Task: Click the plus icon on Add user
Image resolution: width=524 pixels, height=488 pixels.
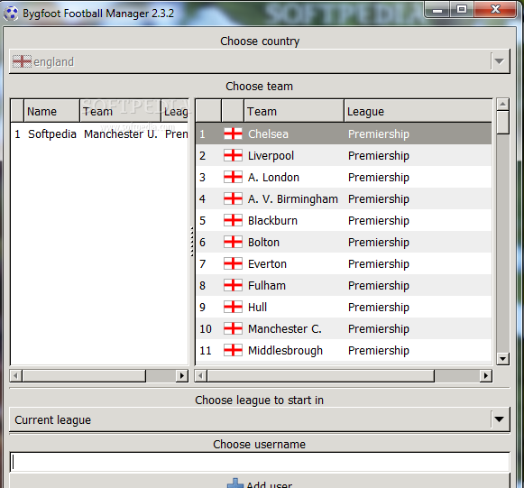Action: click(x=235, y=483)
